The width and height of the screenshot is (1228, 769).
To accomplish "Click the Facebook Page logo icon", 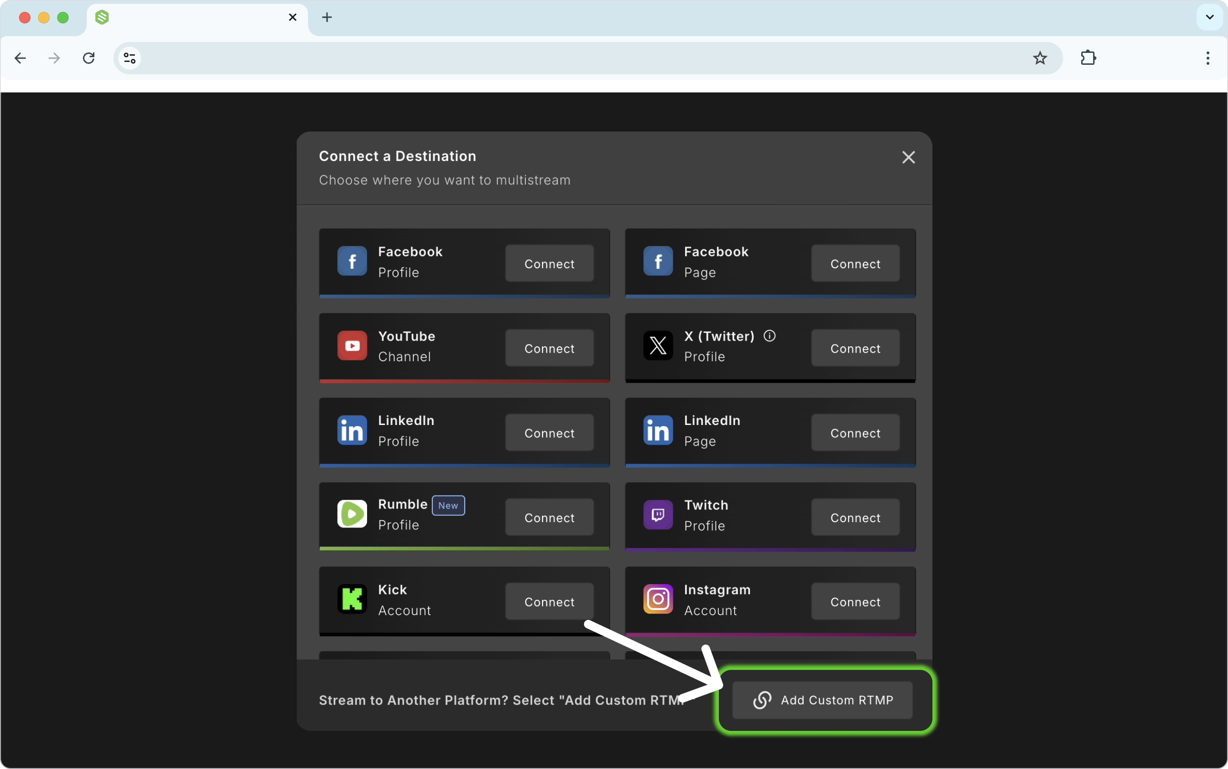I will [658, 262].
